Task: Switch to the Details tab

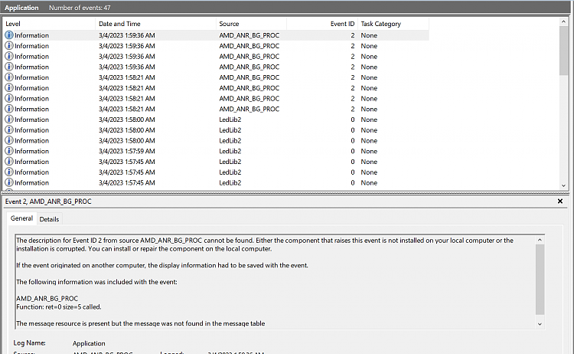Action: (x=49, y=219)
